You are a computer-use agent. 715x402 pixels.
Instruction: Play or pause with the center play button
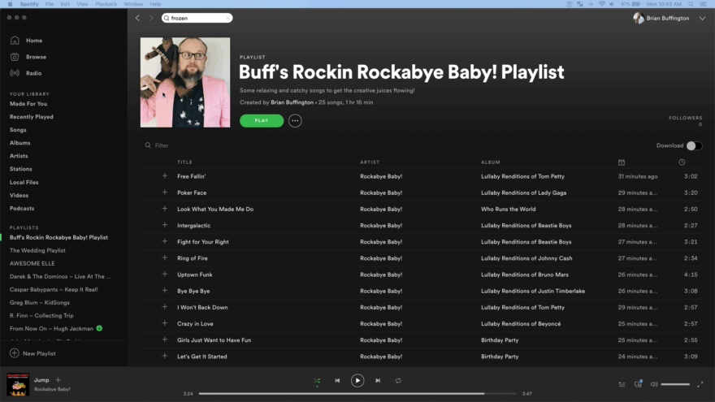(357, 381)
